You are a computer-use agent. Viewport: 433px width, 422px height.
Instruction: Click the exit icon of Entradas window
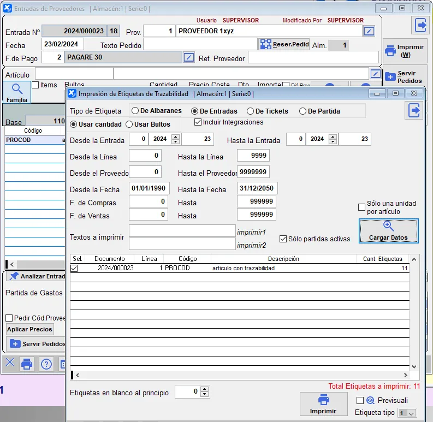coord(420,25)
